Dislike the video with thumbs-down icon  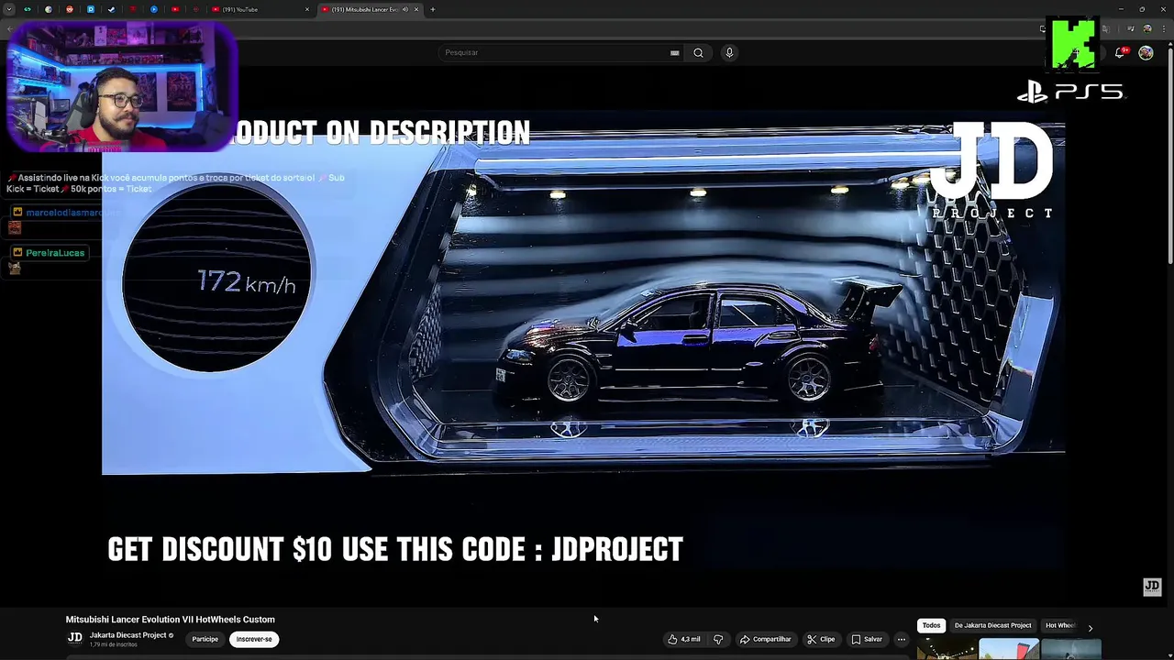(718, 639)
